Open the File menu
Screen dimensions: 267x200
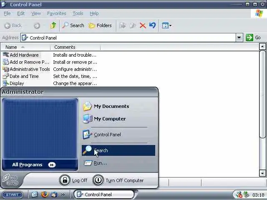[7, 13]
